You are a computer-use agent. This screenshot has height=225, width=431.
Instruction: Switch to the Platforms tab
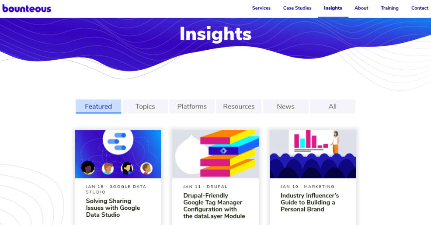pyautogui.click(x=192, y=106)
